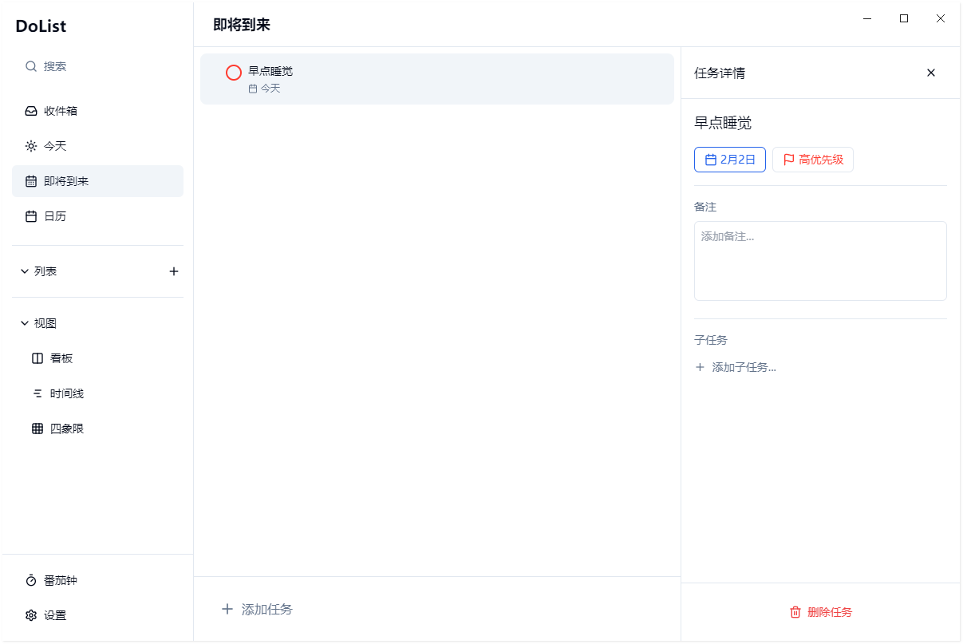Open the 今天 view icon

[30, 145]
